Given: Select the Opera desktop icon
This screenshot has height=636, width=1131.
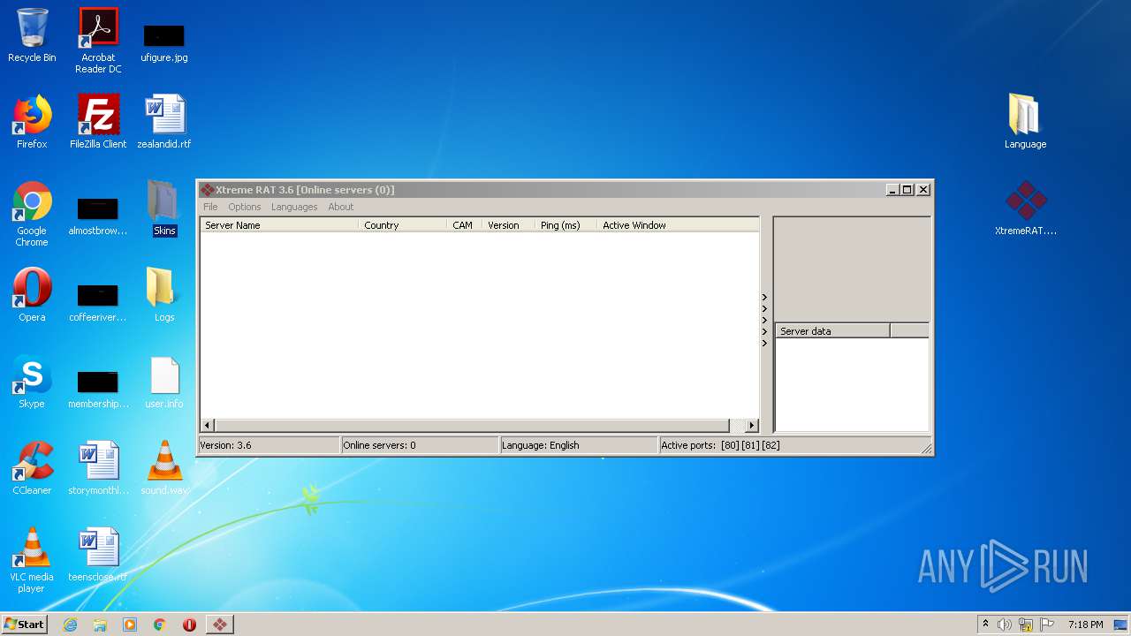Looking at the screenshot, I should [32, 295].
